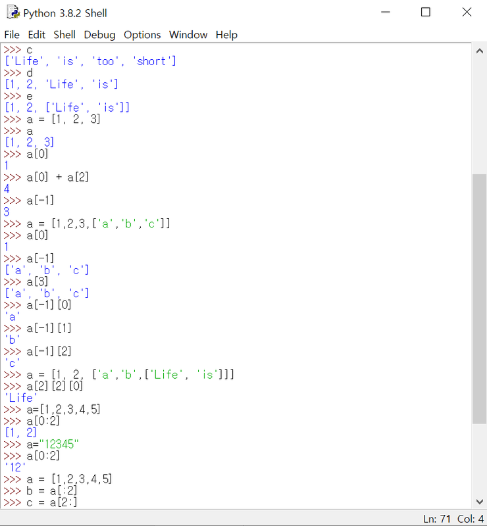Click the vertical scrollbar thumb
Image resolution: width=487 pixels, height=526 pixels.
(x=479, y=299)
